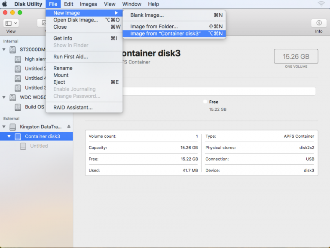Select the greyed Untitled volume under Container
Image resolution: width=330 pixels, height=248 pixels.
pyautogui.click(x=39, y=146)
